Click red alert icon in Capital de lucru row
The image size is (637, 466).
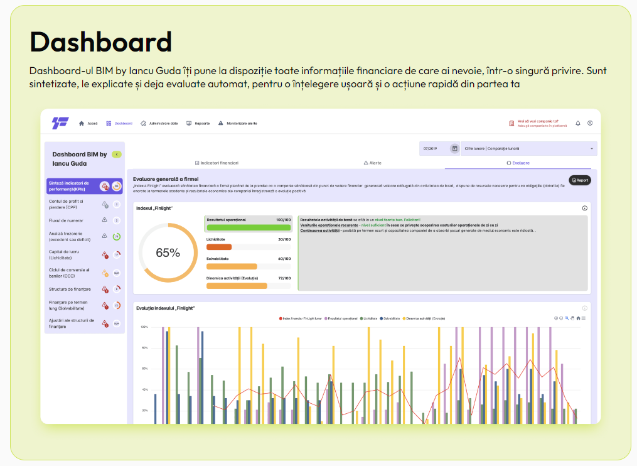(x=105, y=254)
